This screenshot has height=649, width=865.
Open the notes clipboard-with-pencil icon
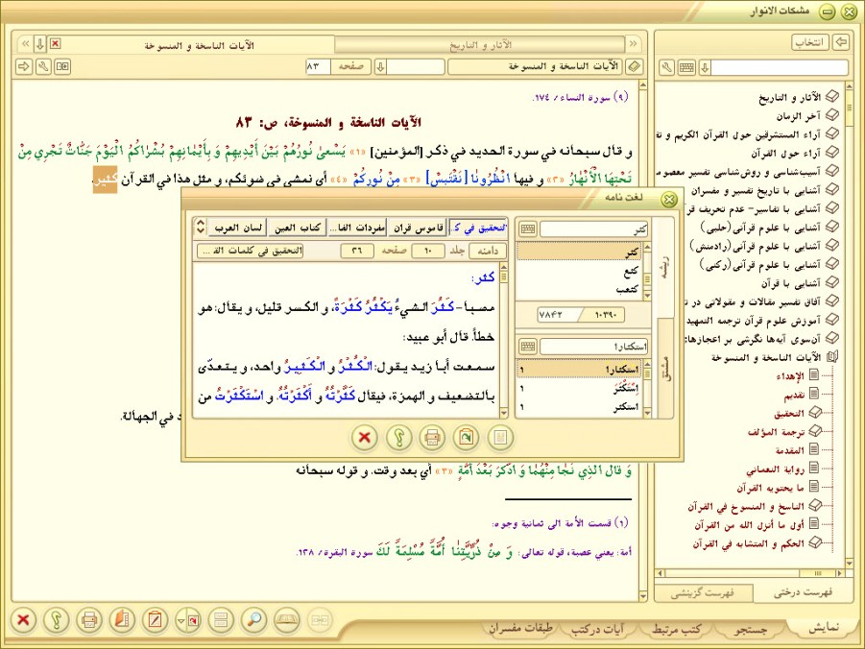pos(155,620)
